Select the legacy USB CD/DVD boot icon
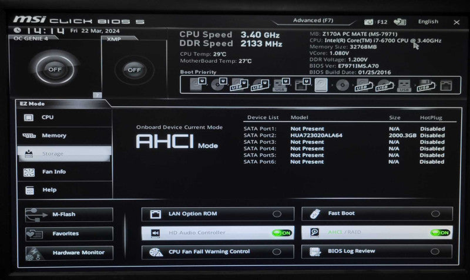Image resolution: width=470 pixels, height=280 pixels. point(385,86)
